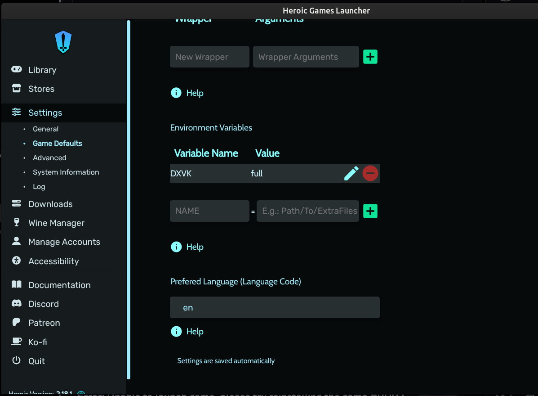Click the Quit power icon

[x=17, y=360]
